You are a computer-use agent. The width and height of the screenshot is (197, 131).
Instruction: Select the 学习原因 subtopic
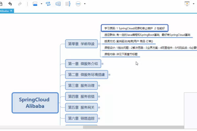coord(135,28)
